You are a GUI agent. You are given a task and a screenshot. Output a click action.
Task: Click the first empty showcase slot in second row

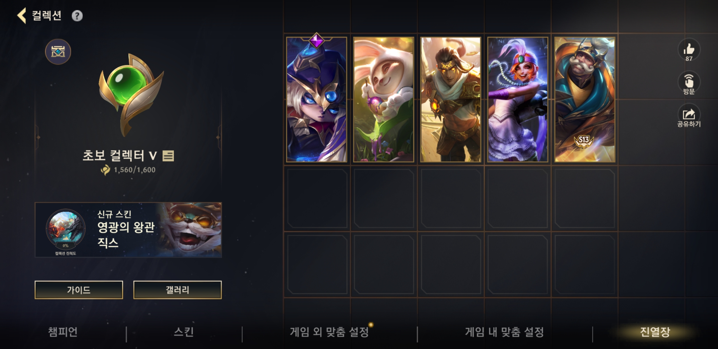pyautogui.click(x=317, y=198)
